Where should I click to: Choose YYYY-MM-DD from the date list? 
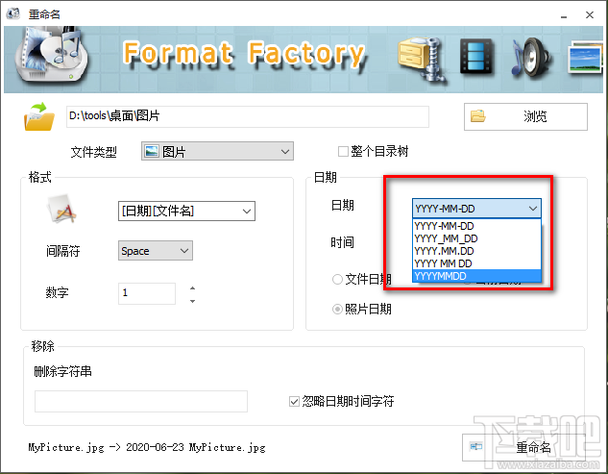click(x=476, y=226)
